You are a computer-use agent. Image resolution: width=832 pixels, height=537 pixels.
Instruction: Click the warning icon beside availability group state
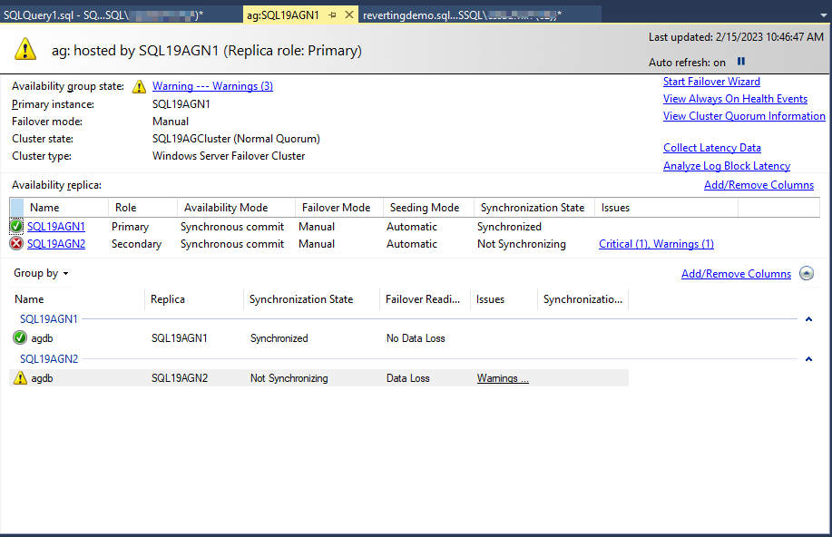[139, 87]
